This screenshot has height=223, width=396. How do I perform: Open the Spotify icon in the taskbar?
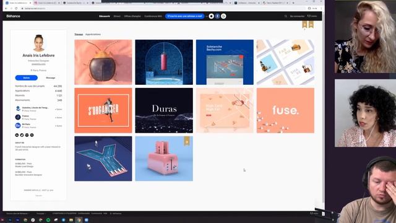point(48,220)
